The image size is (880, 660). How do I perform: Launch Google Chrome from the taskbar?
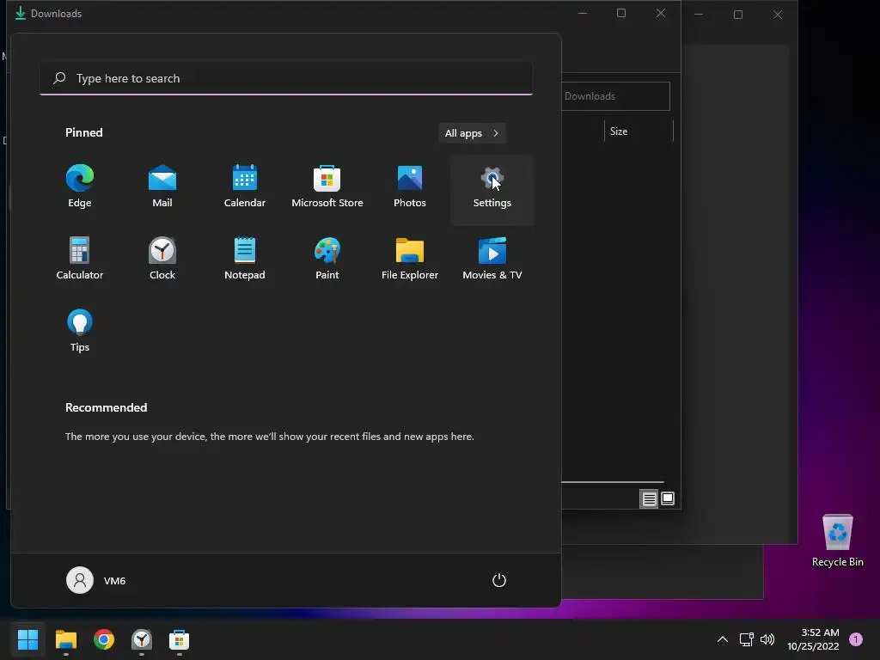click(x=104, y=639)
